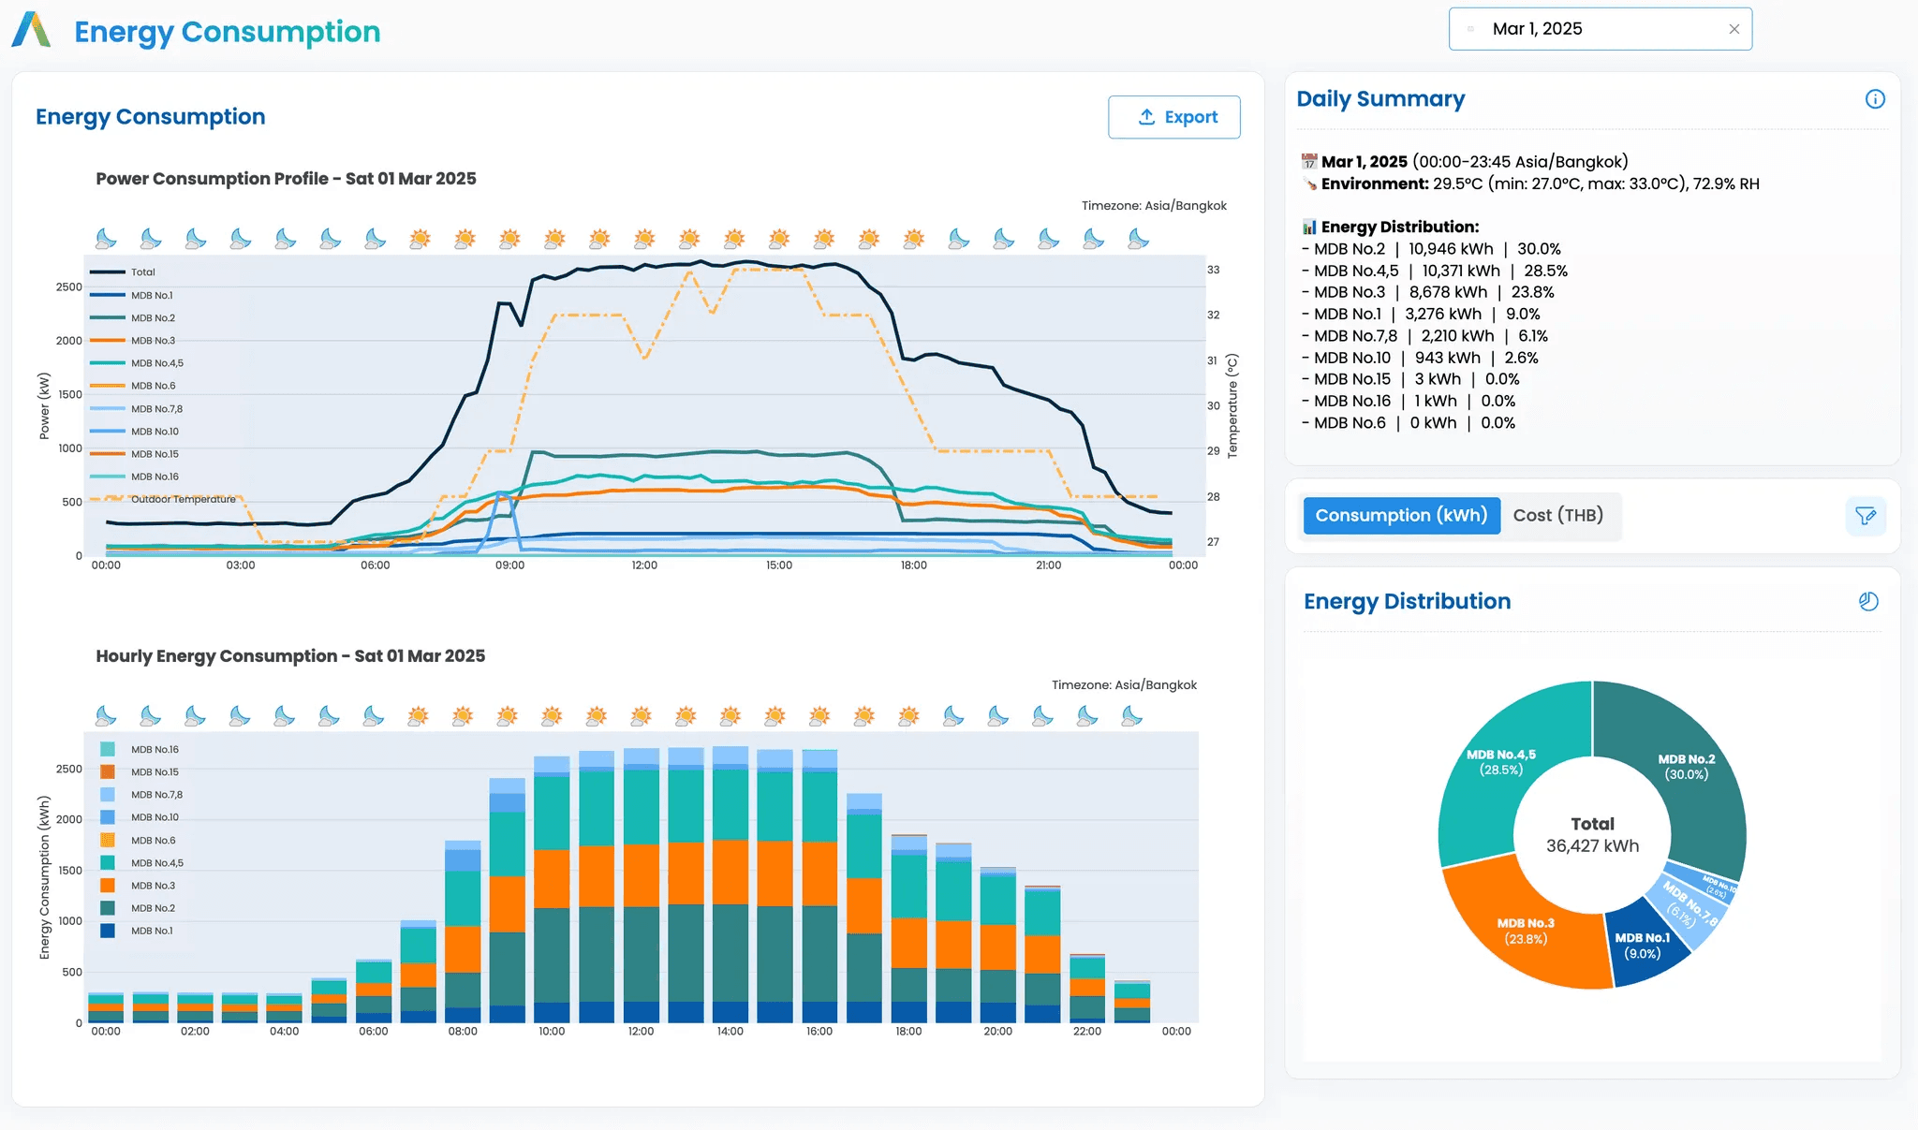Screen dimensions: 1918x1130
Task: Click 'MDB No.10 | 943 kWh' summary line
Action: [x=1420, y=358]
